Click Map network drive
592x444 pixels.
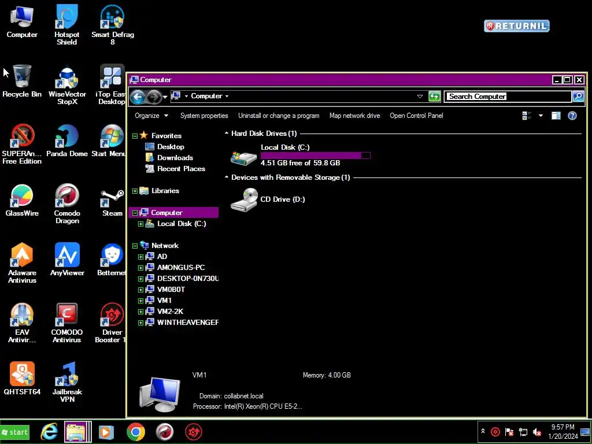[354, 116]
